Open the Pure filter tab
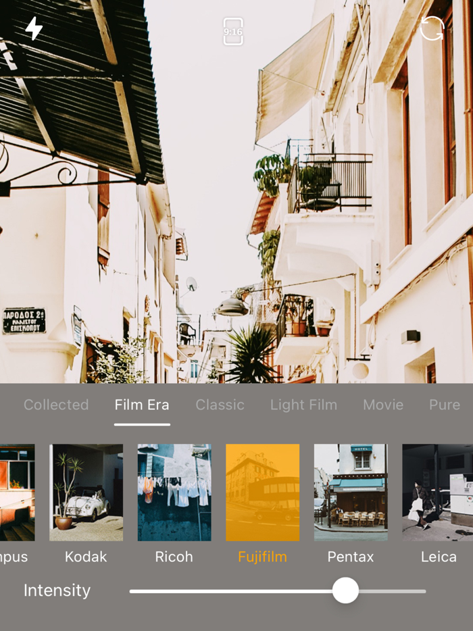 445,405
